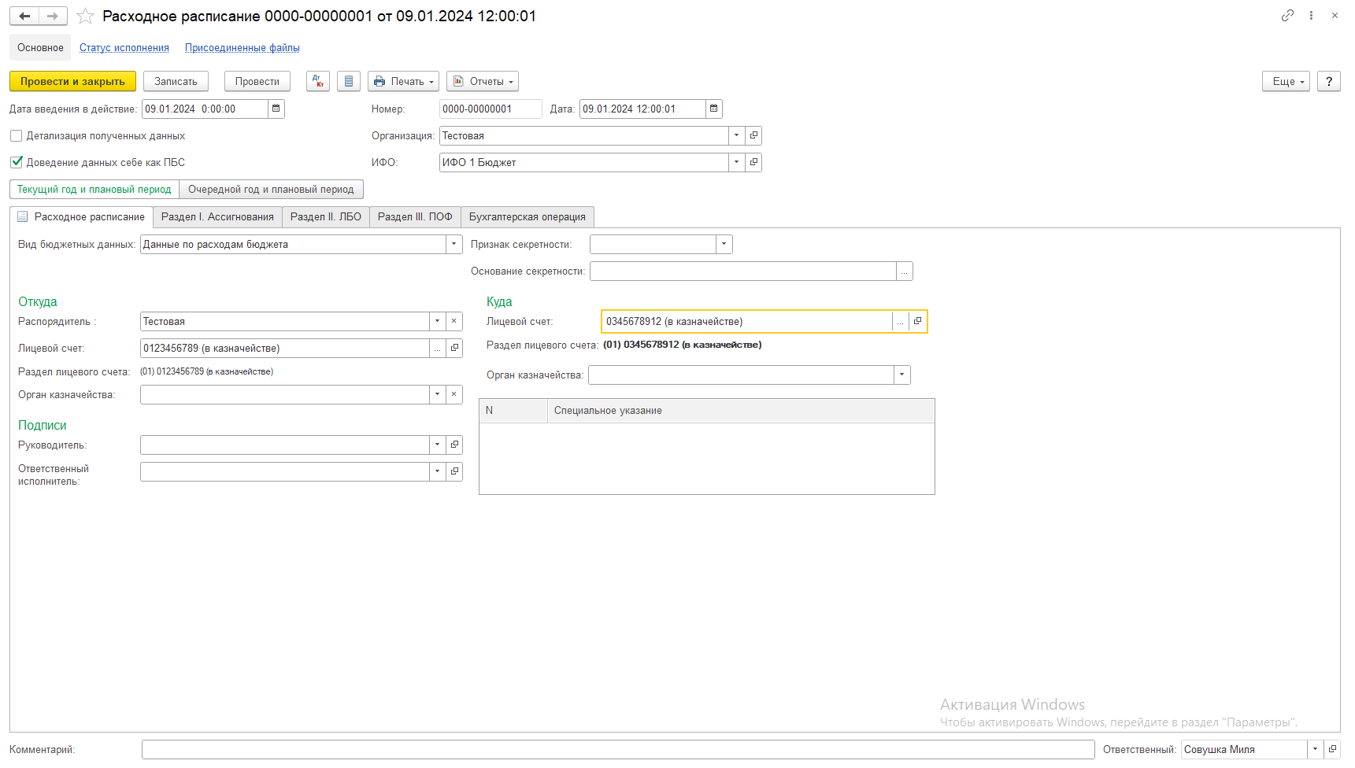Expand the Руководитель dropdown
Screen dimensions: 1355x768
(x=437, y=445)
